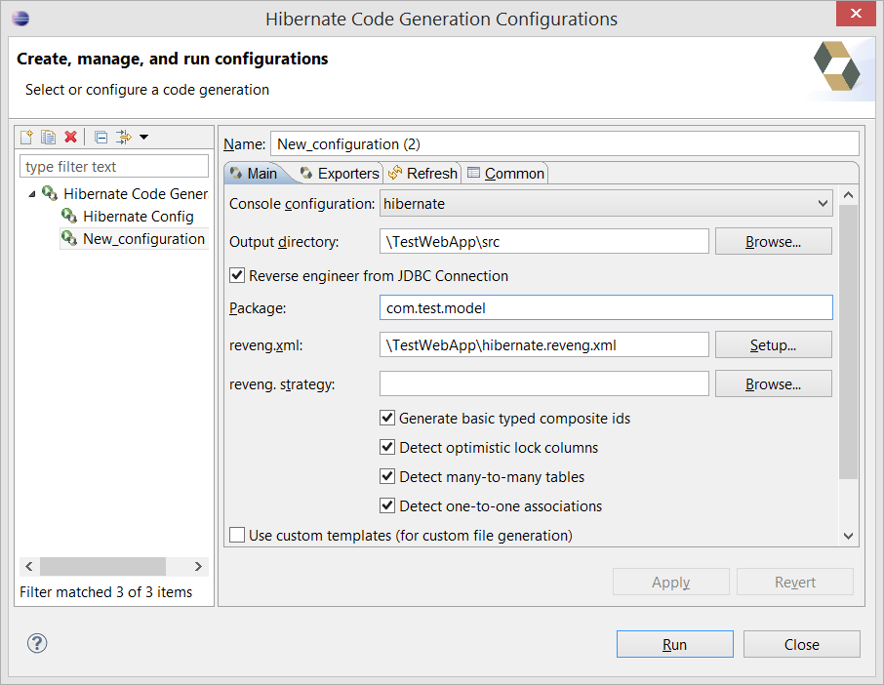Select Hibernate Config in the tree
This screenshot has width=884, height=685.
[139, 217]
